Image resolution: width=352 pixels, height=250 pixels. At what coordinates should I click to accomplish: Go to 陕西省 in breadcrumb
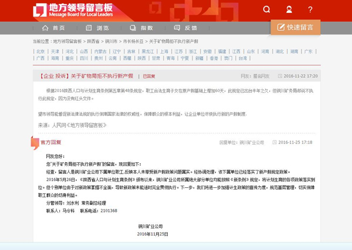(x=93, y=42)
